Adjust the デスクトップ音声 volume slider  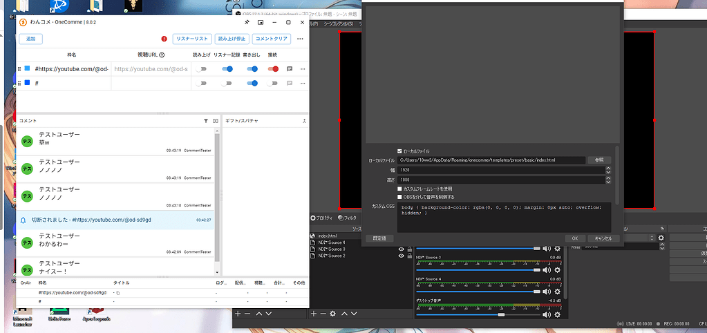(x=502, y=314)
